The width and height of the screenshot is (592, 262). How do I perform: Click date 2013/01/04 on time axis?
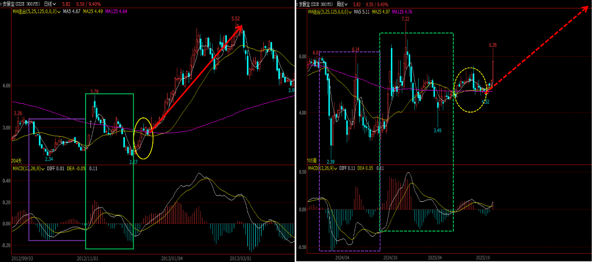click(x=172, y=259)
